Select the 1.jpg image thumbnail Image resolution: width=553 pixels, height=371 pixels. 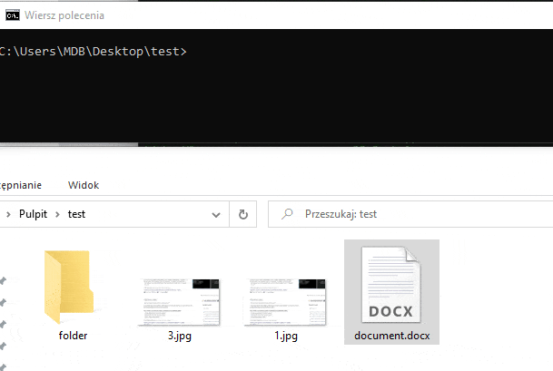click(x=285, y=300)
